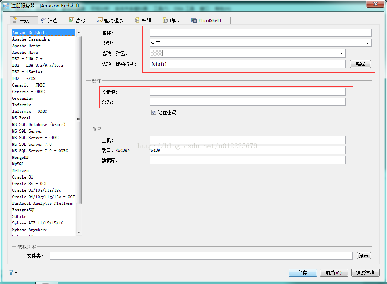387x284 pixels.
Task: Select Sybase ASE 11/12/15/16 entry
Action: (44, 223)
